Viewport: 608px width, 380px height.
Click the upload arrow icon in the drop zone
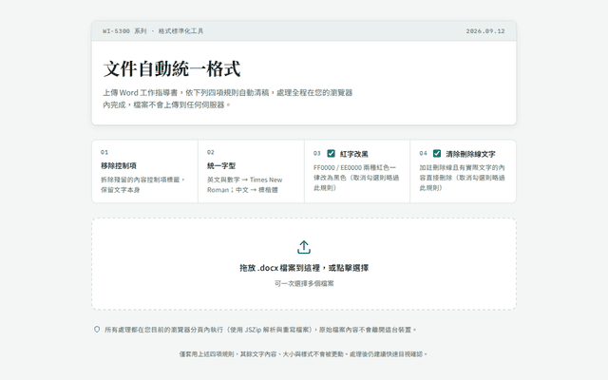(x=304, y=247)
